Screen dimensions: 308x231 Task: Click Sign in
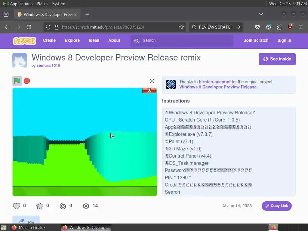tap(284, 41)
